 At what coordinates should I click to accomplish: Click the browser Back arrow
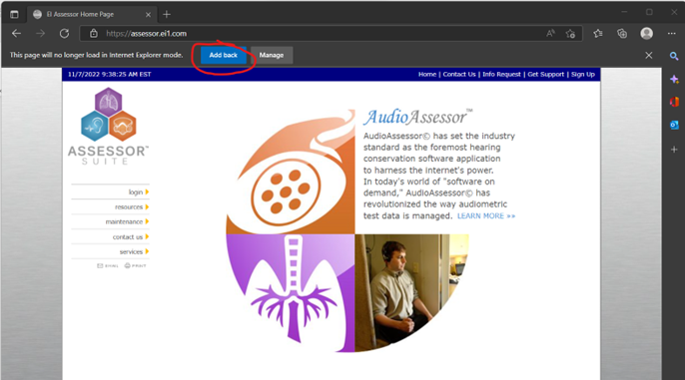tap(17, 34)
